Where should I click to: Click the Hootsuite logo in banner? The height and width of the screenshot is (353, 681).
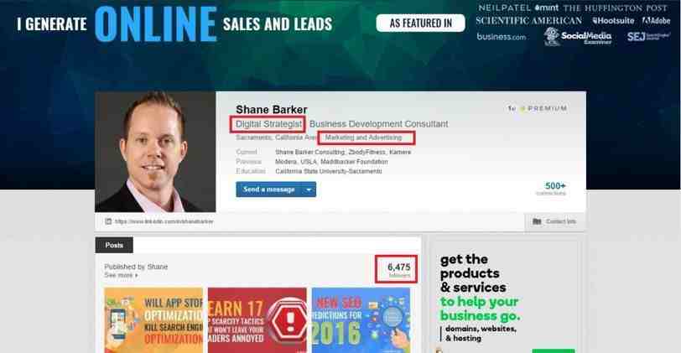click(613, 20)
